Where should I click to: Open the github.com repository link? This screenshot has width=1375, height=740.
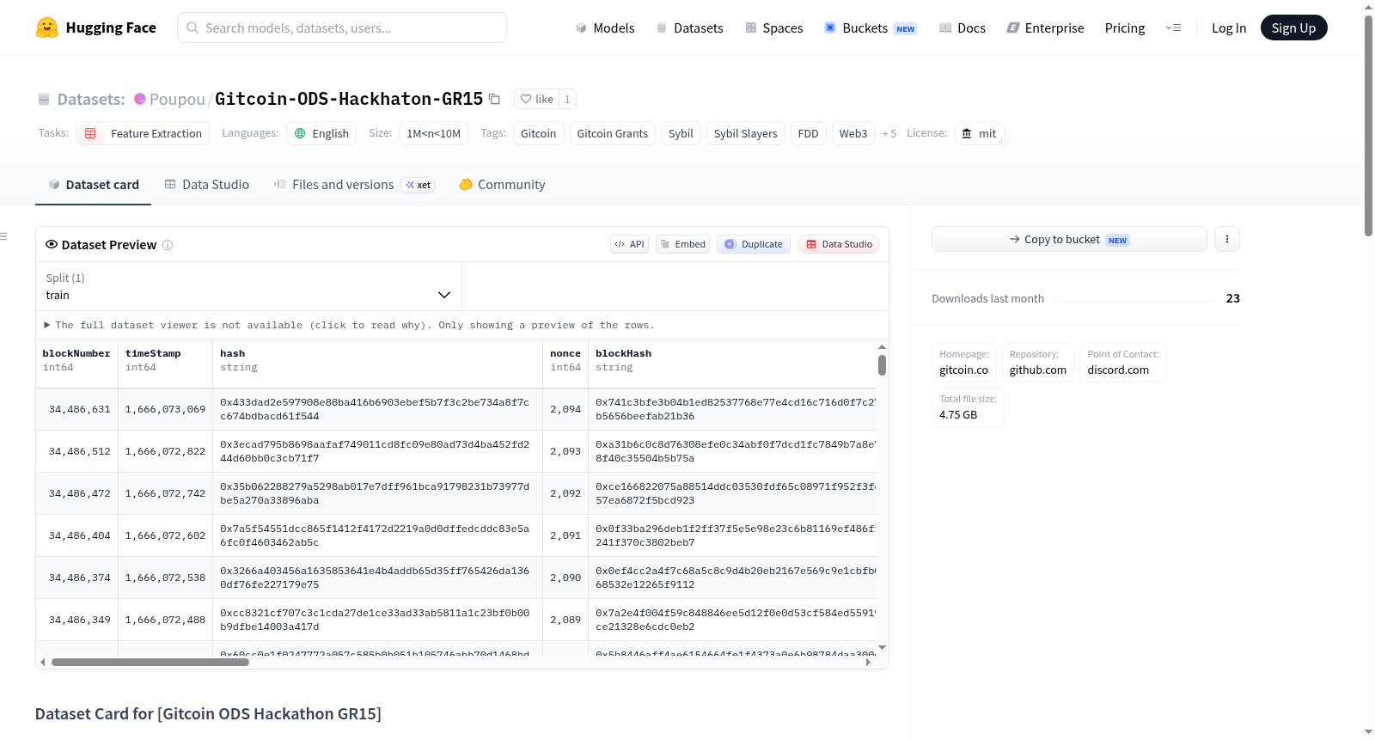(x=1037, y=370)
